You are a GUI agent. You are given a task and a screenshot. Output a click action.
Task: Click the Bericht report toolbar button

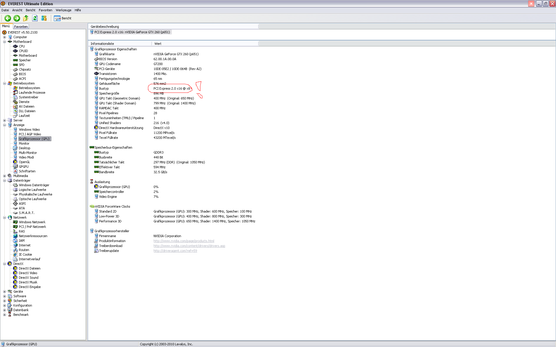click(63, 18)
